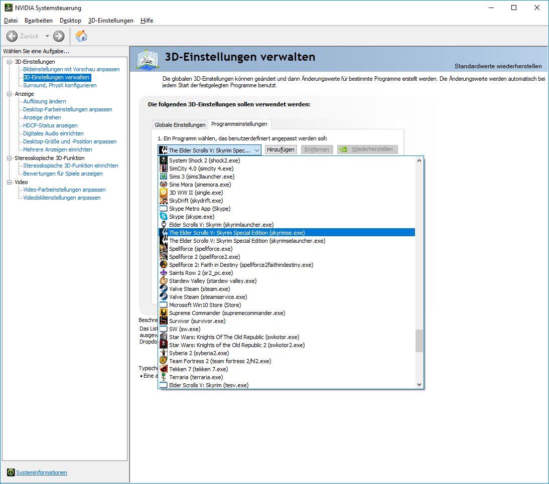Click the Wiederherstellen button
Image resolution: width=549 pixels, height=484 pixels.
point(367,149)
